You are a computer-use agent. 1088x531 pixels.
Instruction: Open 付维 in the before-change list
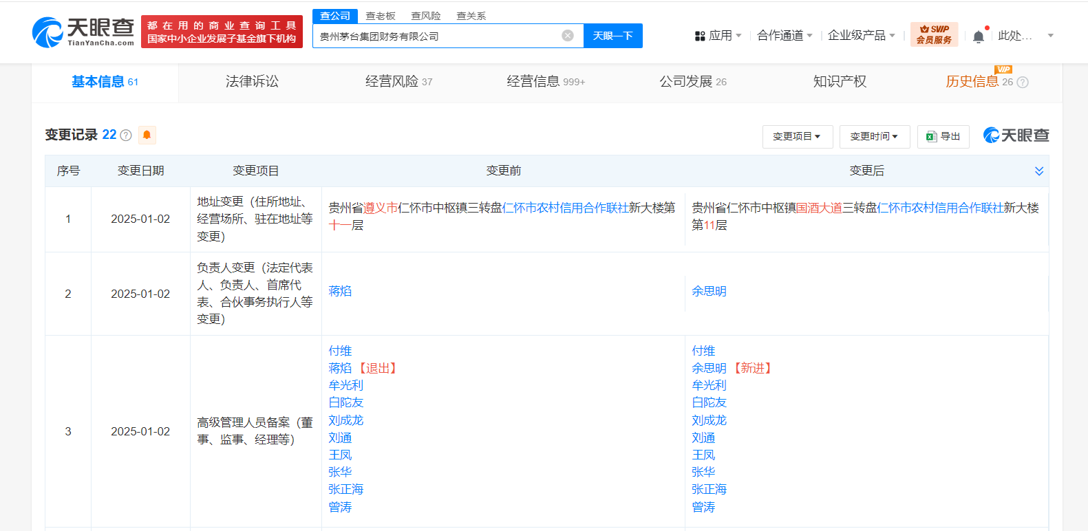coord(340,351)
